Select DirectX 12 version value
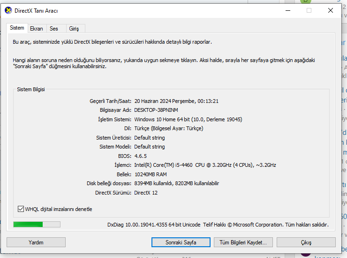 pos(146,193)
